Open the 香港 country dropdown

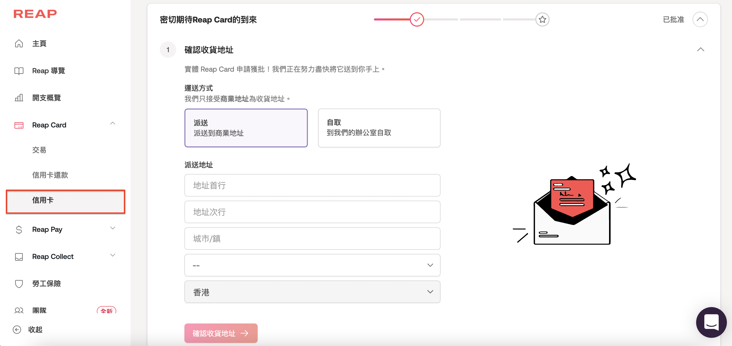(x=312, y=292)
